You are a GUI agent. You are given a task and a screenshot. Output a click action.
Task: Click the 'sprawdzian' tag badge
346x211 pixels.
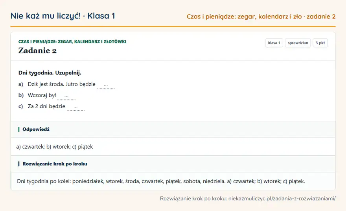(298, 43)
